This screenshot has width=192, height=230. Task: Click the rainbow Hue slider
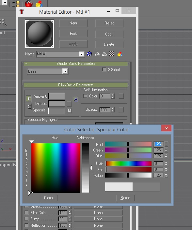point(128,164)
